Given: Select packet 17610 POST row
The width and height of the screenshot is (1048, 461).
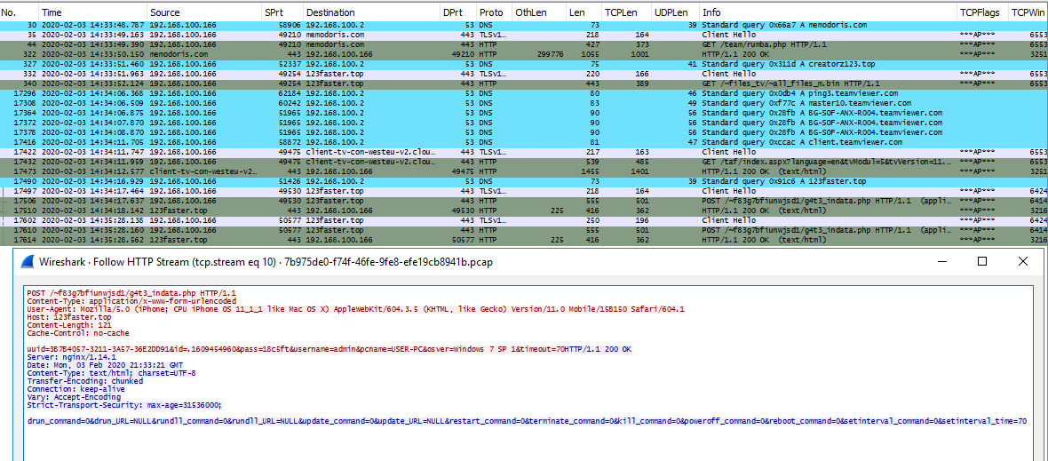Looking at the screenshot, I should (524, 230).
